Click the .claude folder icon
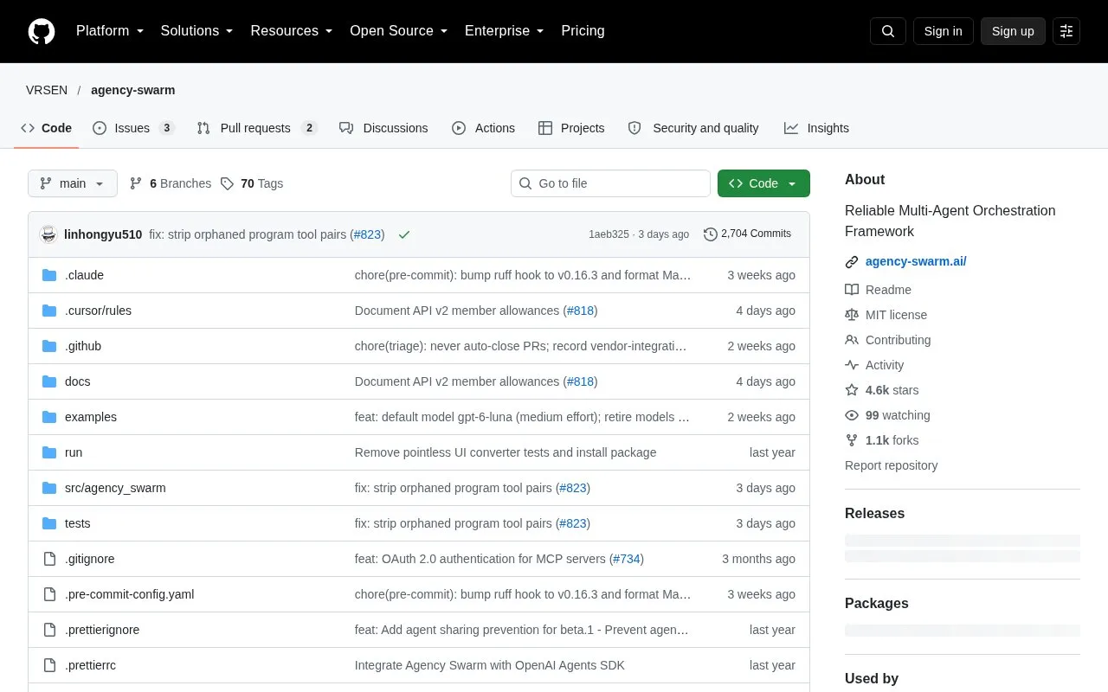This screenshot has width=1108, height=692. point(49,275)
